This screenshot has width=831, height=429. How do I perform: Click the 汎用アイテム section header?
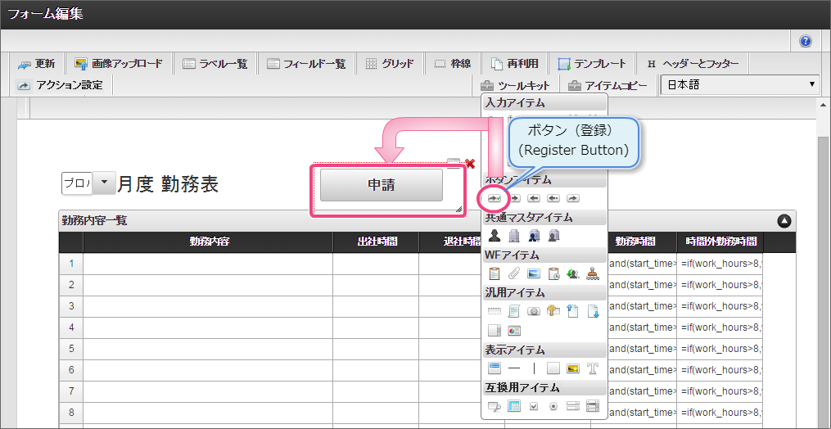544,292
